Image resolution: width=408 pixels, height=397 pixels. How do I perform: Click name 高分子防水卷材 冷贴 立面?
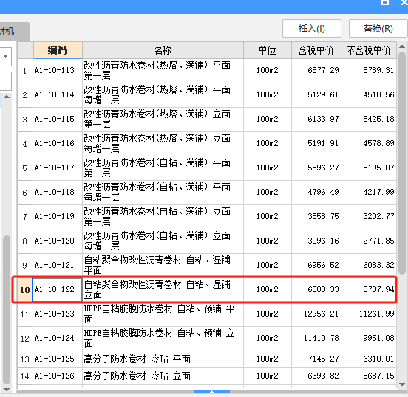pos(137,376)
